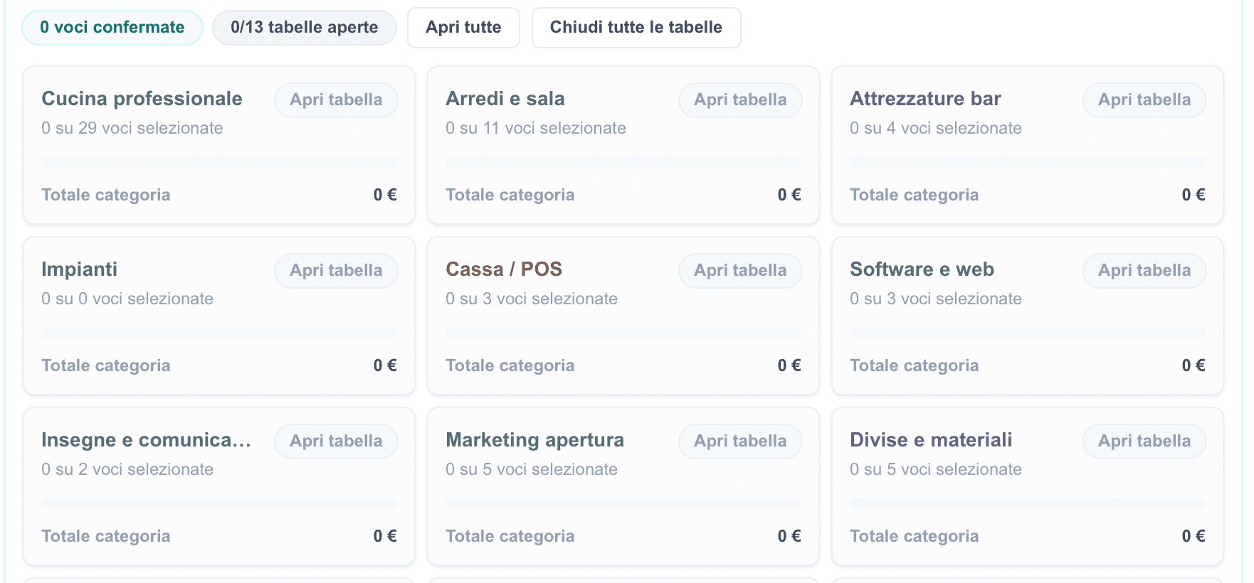
Task: Click 'Chiudi tutte le tabelle'
Action: [x=636, y=28]
